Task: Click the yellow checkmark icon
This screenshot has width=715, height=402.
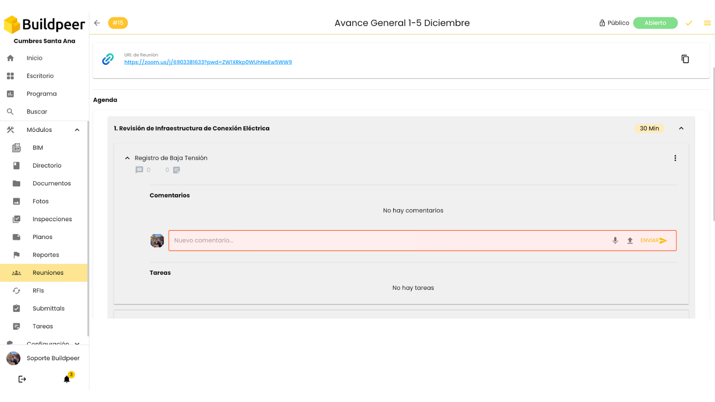Action: (689, 23)
